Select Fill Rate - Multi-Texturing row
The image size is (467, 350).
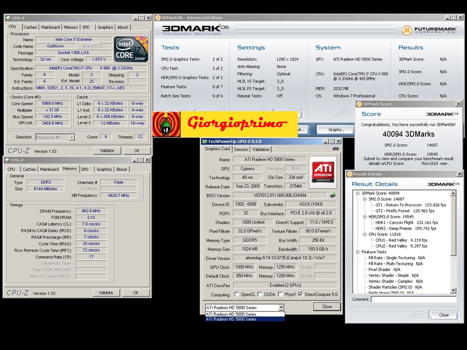click(395, 263)
